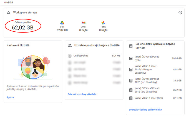
Task: Click the 3,42 GB size value
Action: coord(177,90)
